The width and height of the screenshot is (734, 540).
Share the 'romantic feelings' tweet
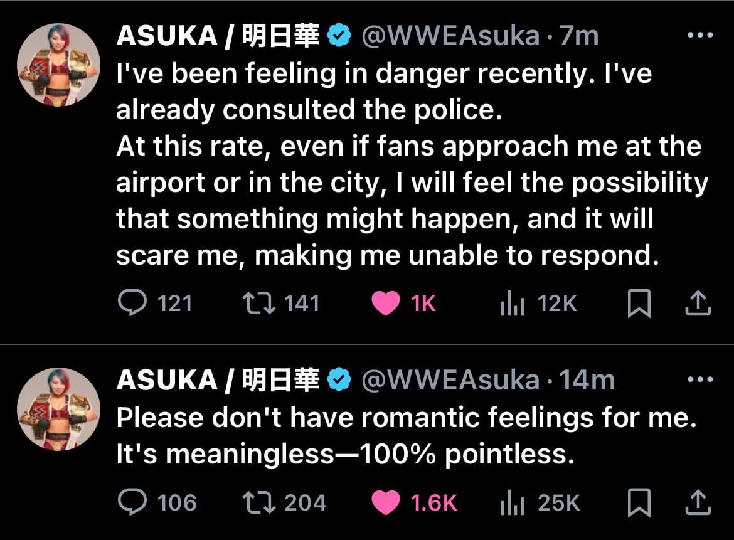[x=697, y=503]
